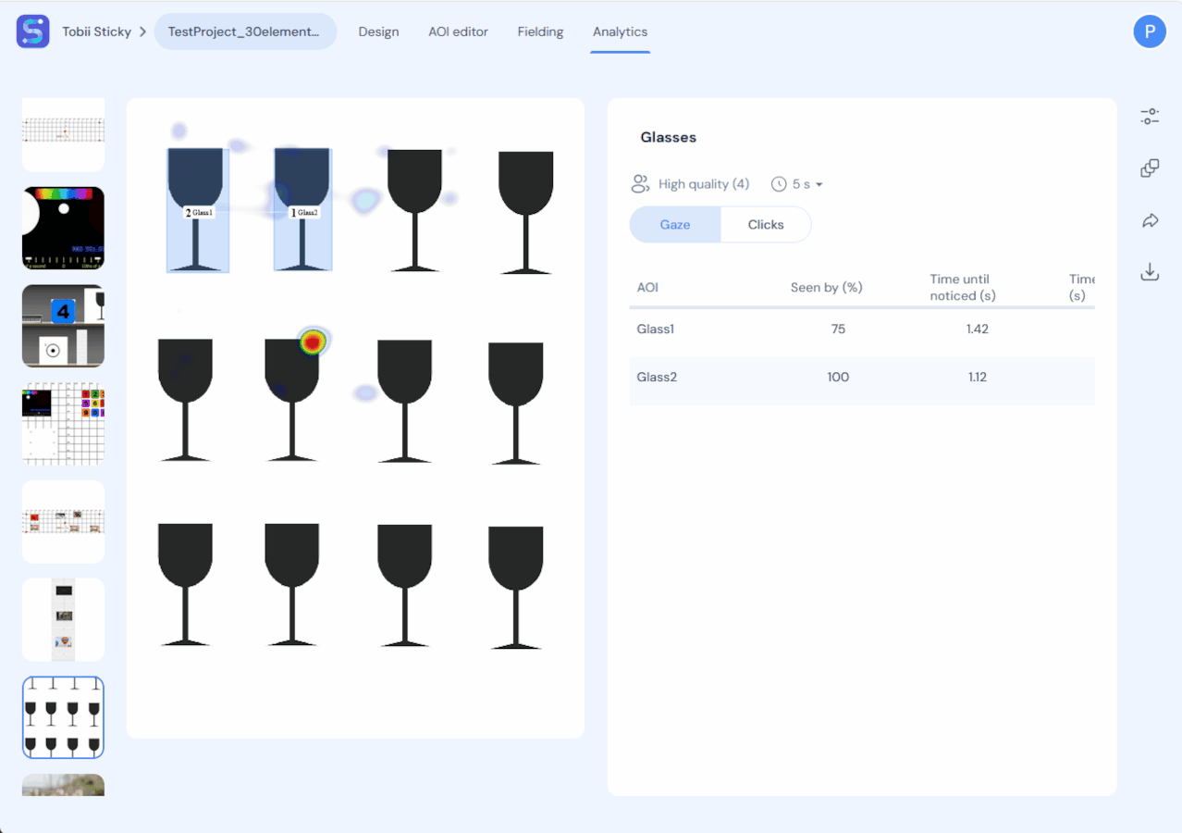
Task: Click the share arrow icon
Action: click(1150, 220)
